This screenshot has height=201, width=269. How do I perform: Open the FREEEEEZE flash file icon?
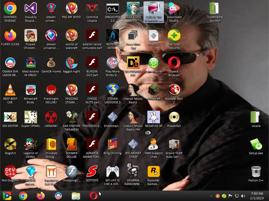coord(92,117)
